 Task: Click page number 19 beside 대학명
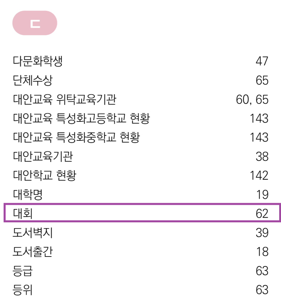tap(262, 195)
